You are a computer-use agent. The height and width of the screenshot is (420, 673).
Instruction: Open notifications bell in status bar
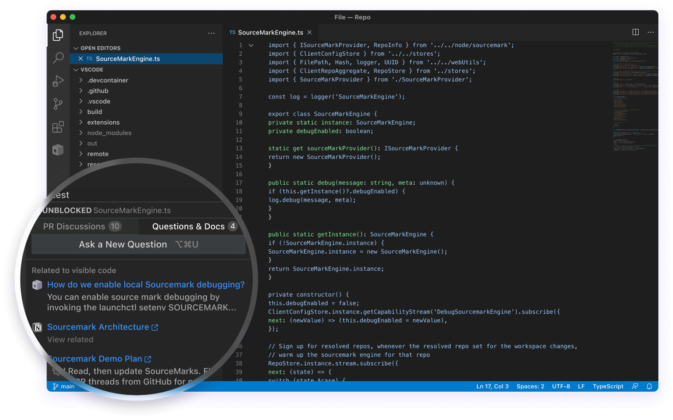tap(649, 386)
